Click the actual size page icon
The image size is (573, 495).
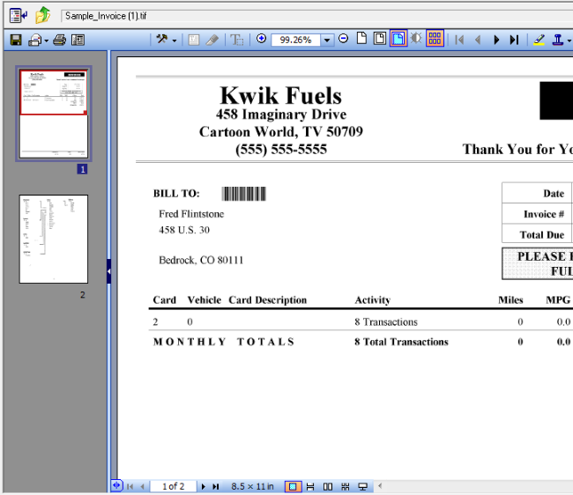361,39
